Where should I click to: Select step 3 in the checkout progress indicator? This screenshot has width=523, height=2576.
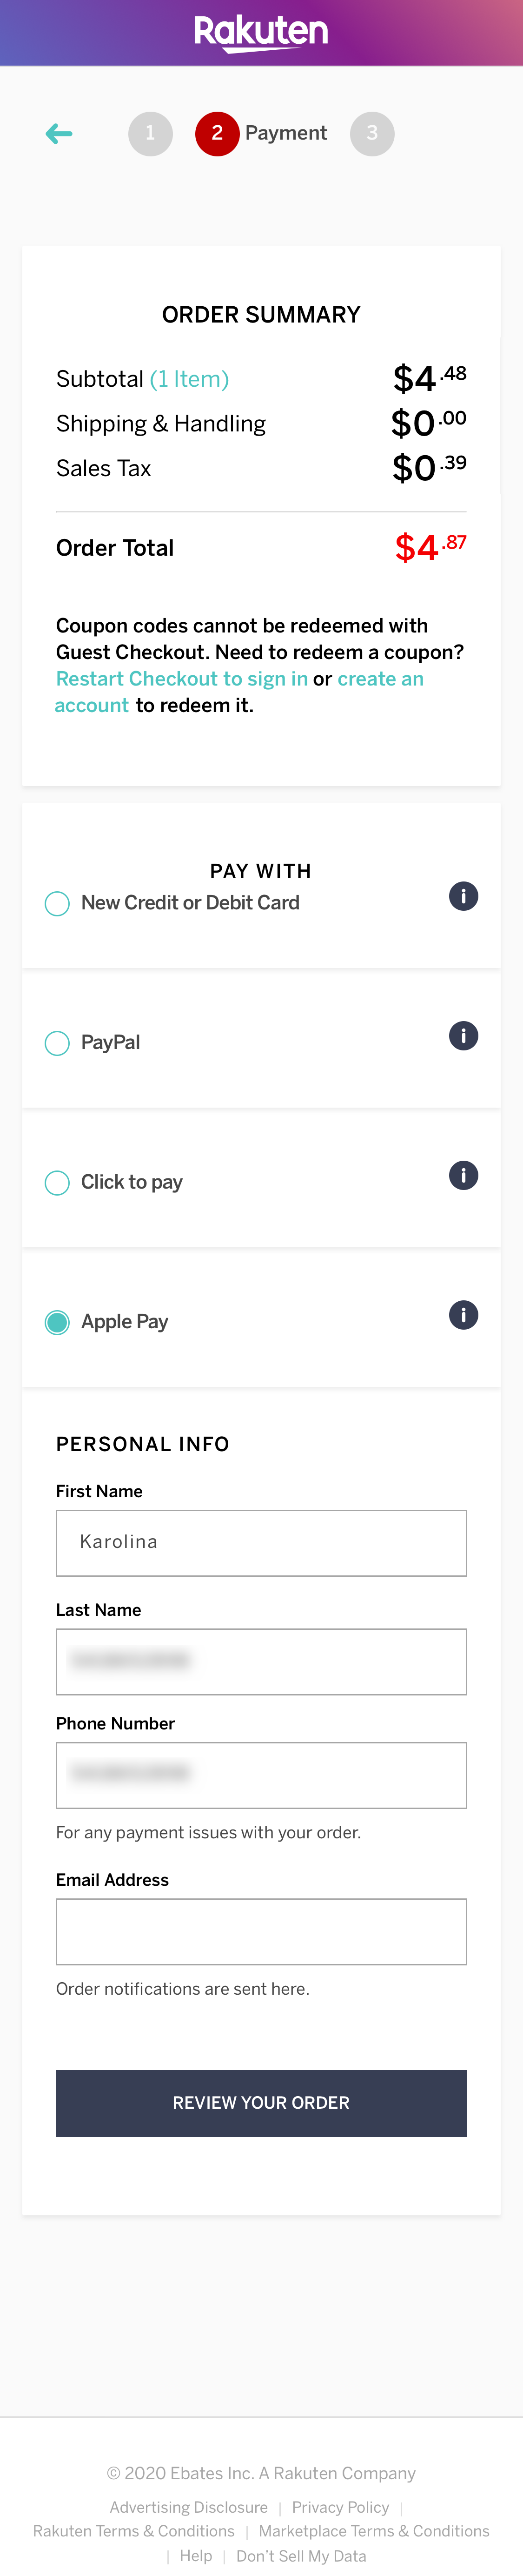pos(372,133)
